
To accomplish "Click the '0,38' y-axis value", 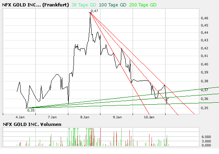I will pyautogui.click(x=205, y=81).
